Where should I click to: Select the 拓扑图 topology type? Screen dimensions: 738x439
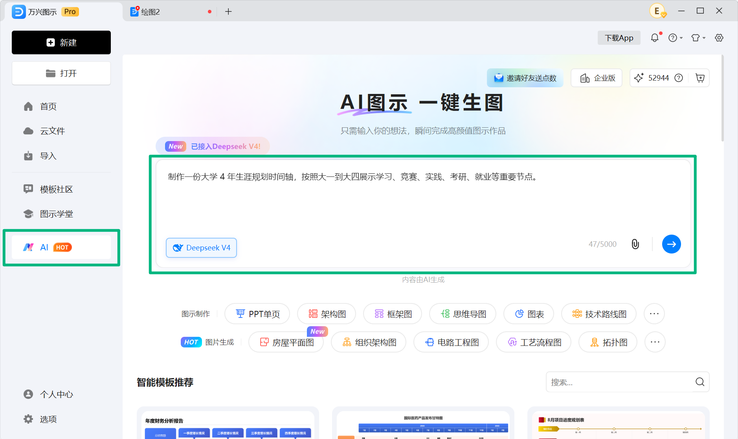608,342
